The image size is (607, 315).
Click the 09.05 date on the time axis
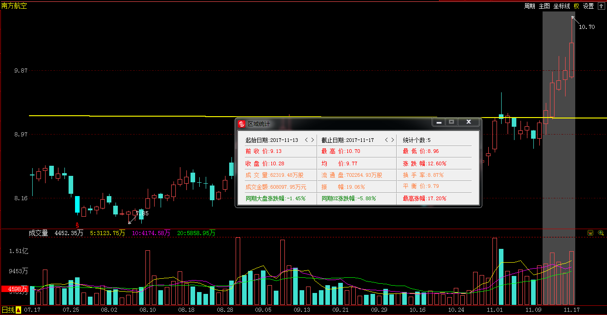[x=263, y=310]
